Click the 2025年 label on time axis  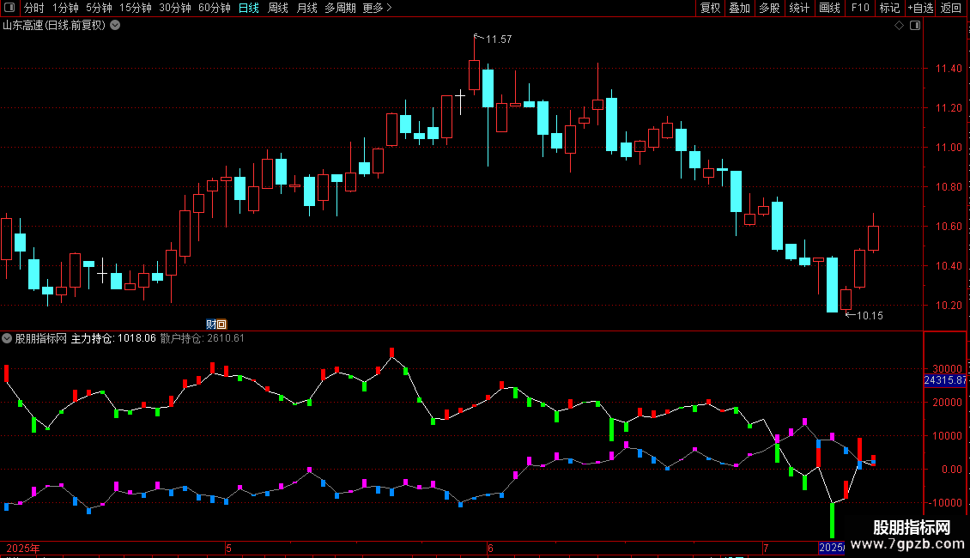tap(23, 548)
